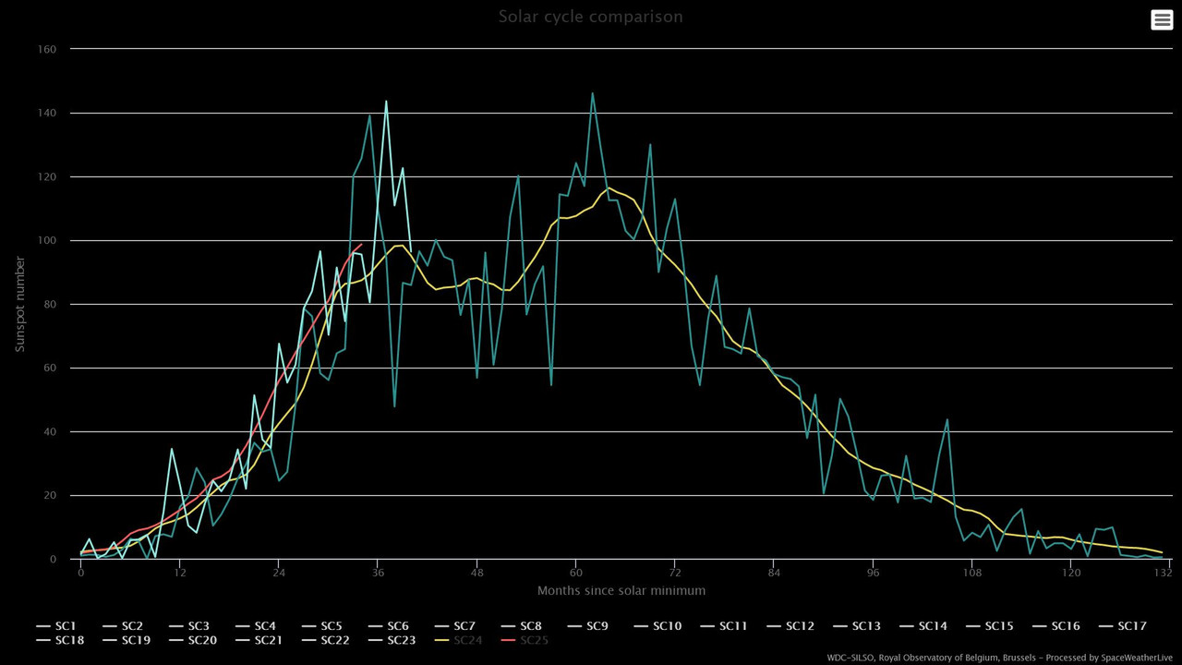Toggle SC5 series in legend
The image size is (1182, 665).
click(322, 626)
